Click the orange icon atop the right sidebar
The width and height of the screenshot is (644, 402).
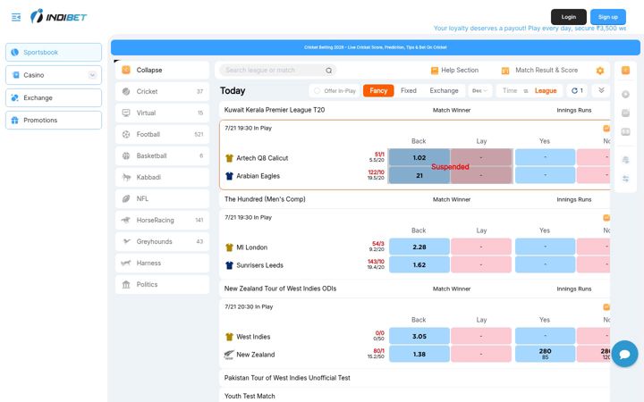point(625,71)
